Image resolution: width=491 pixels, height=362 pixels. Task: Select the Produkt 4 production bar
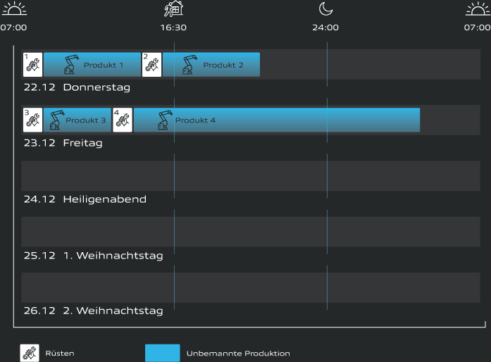click(x=277, y=120)
